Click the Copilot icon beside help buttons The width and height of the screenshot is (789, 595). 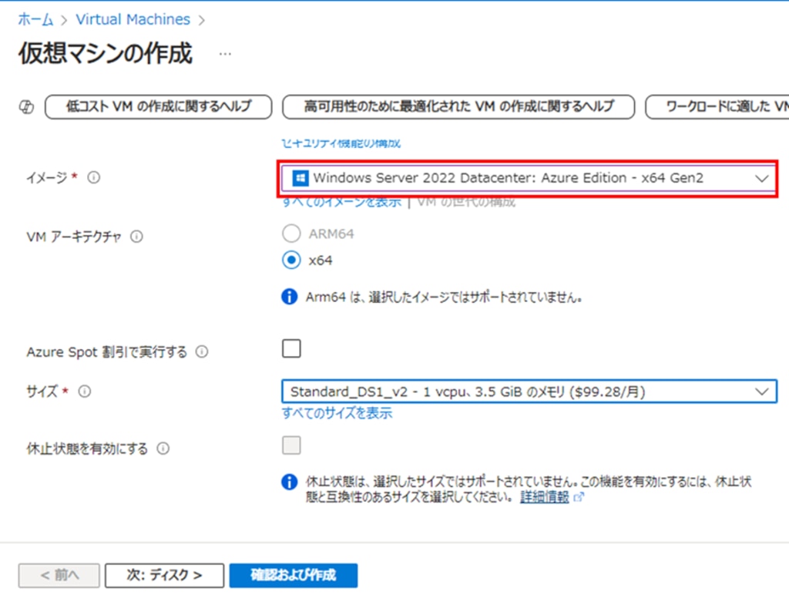coord(26,106)
